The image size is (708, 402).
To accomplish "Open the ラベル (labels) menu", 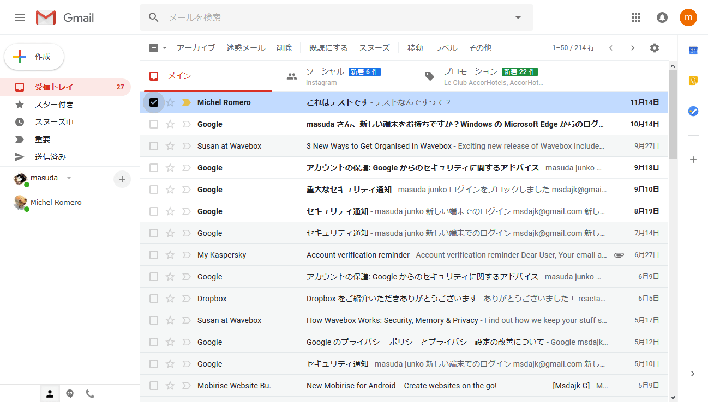I will click(x=446, y=48).
